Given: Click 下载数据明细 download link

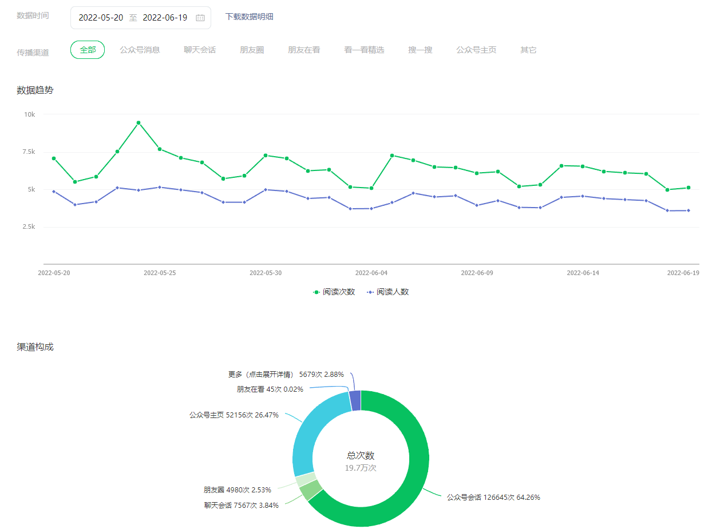Looking at the screenshot, I should [x=249, y=17].
